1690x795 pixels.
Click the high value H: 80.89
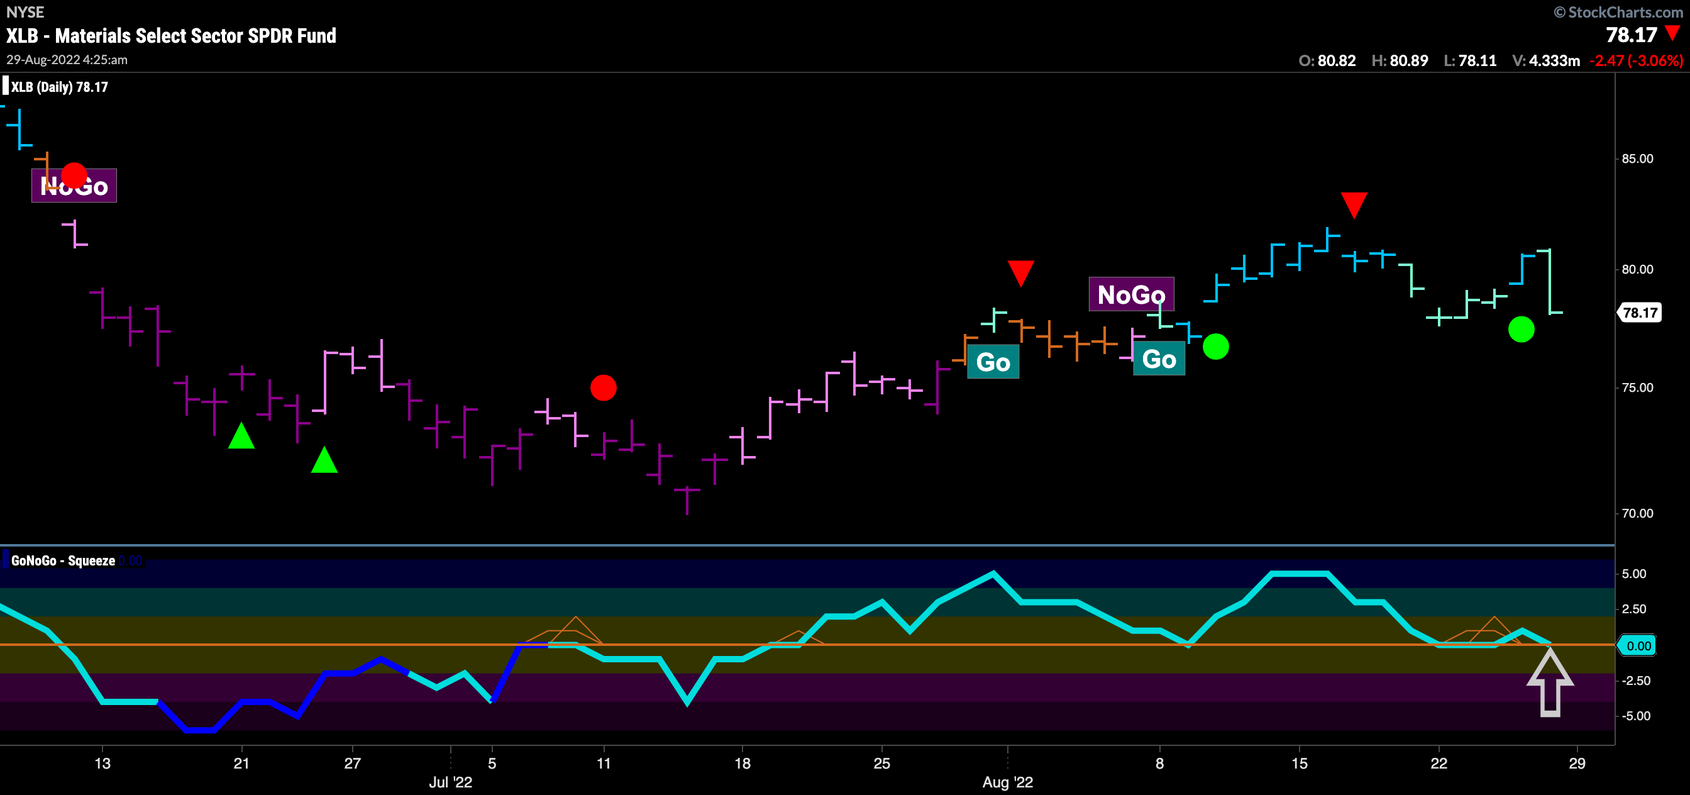(x=1400, y=60)
